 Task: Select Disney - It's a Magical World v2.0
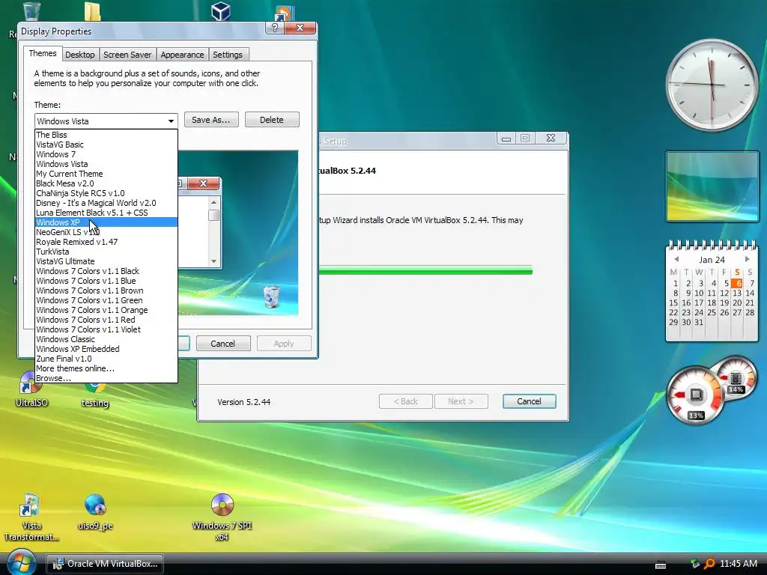106,203
